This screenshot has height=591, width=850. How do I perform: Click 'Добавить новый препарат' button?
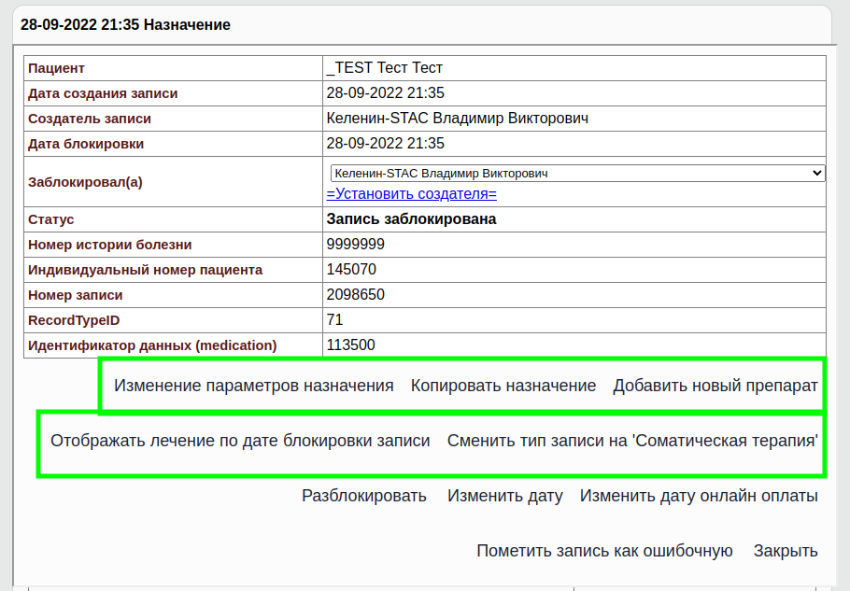[x=715, y=386]
